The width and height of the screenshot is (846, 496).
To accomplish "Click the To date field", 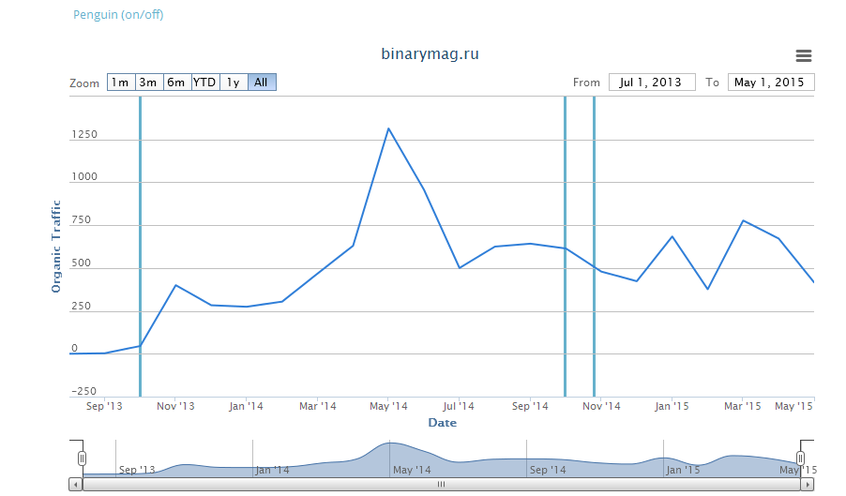I will [x=771, y=83].
